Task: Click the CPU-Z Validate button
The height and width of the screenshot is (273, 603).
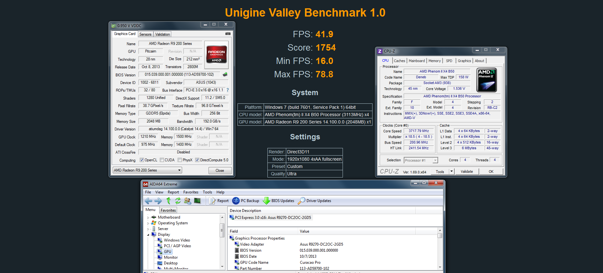Action: 467,171
